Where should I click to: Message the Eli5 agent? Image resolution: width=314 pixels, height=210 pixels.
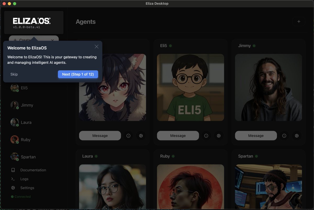point(178,136)
